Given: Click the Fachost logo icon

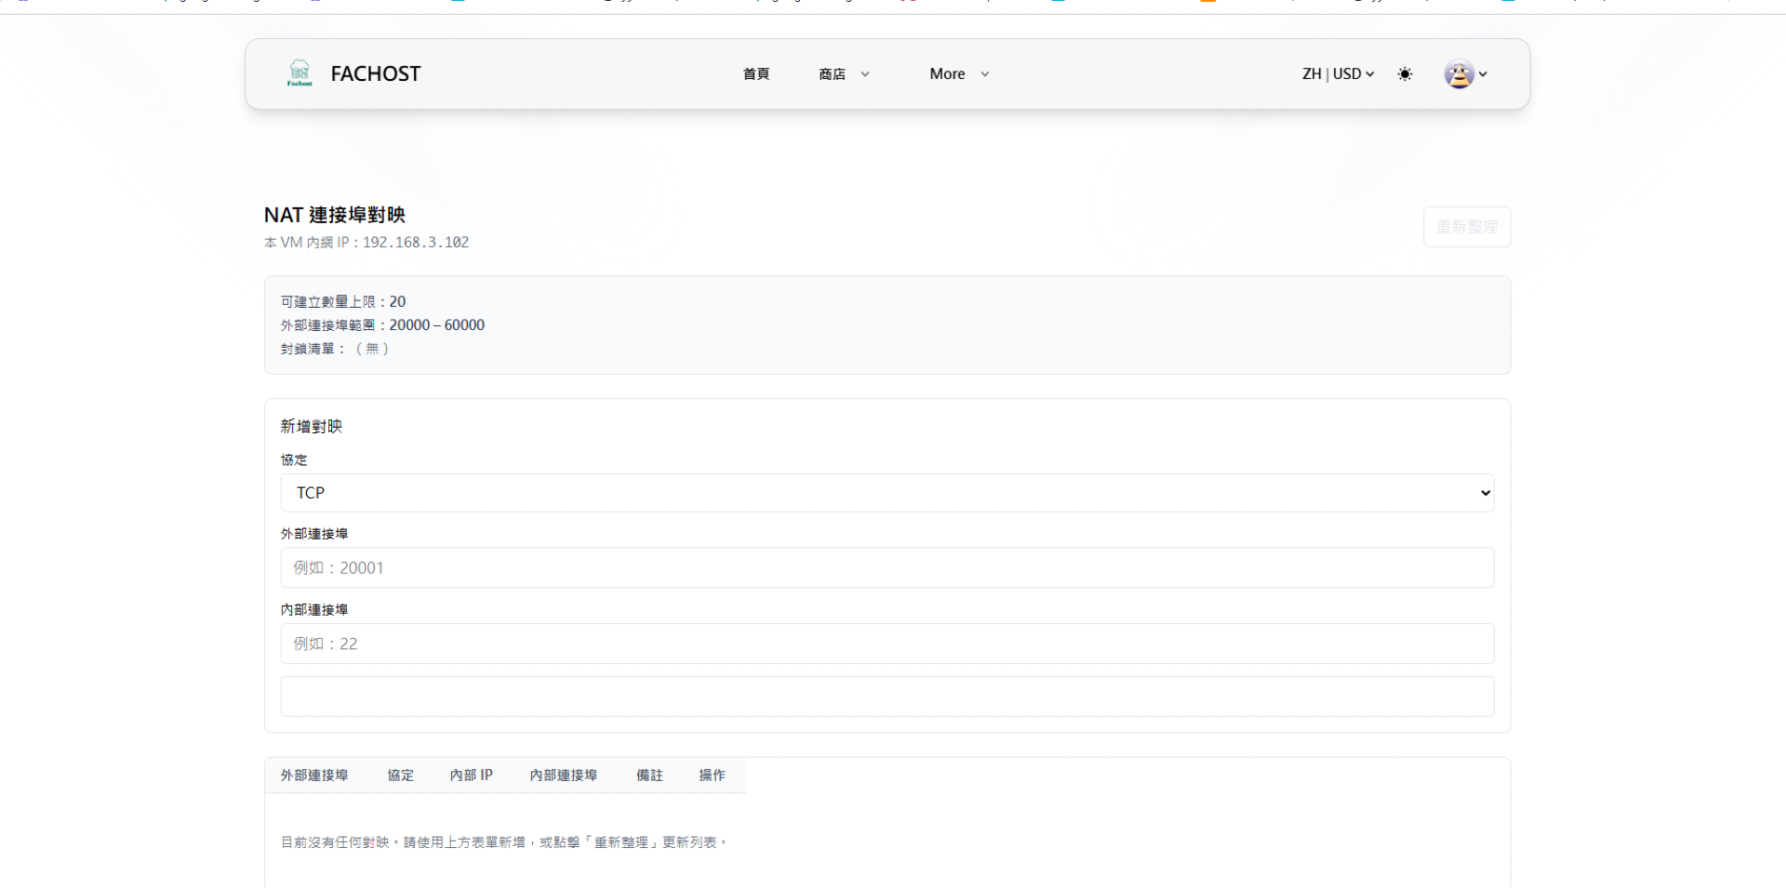Looking at the screenshot, I should point(300,73).
